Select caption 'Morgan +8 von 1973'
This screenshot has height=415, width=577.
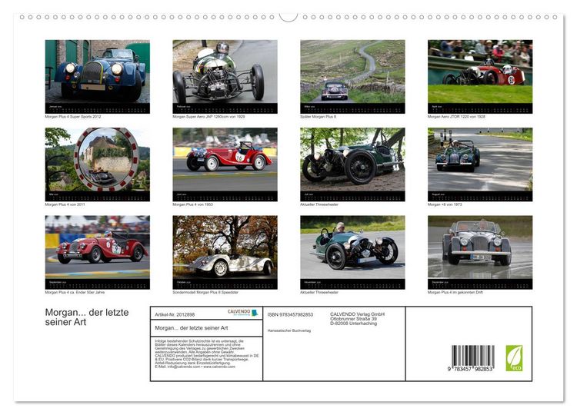click(445, 204)
